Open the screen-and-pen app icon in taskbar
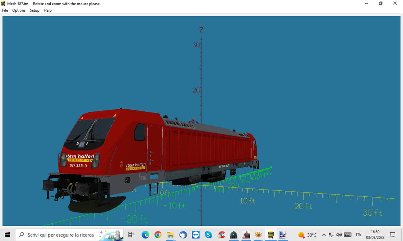 point(283,235)
